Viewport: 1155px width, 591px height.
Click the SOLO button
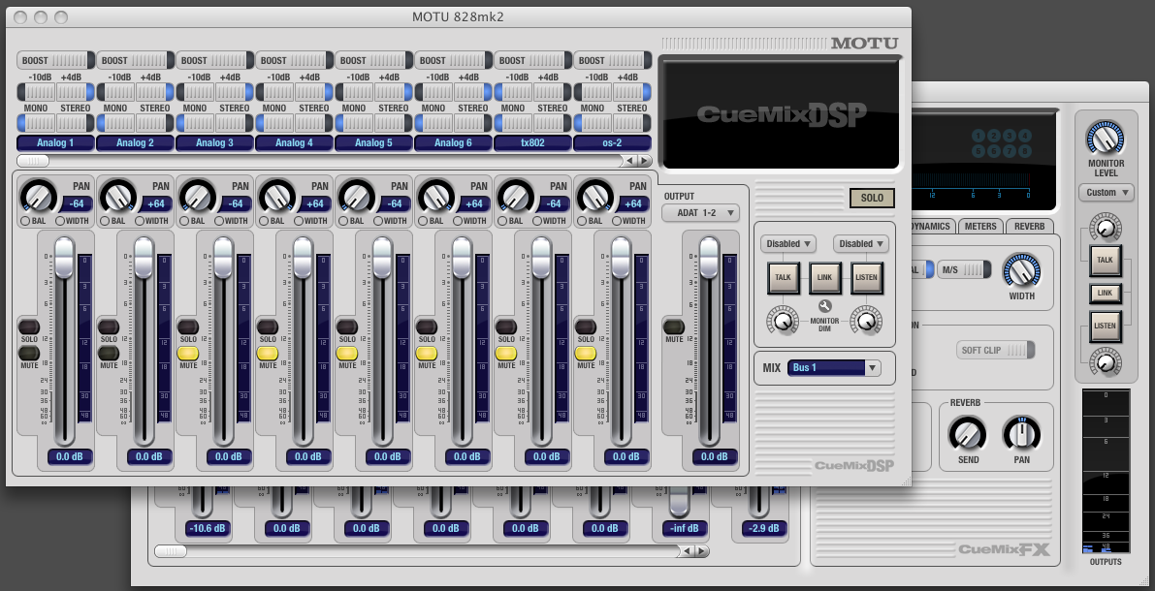coord(872,198)
